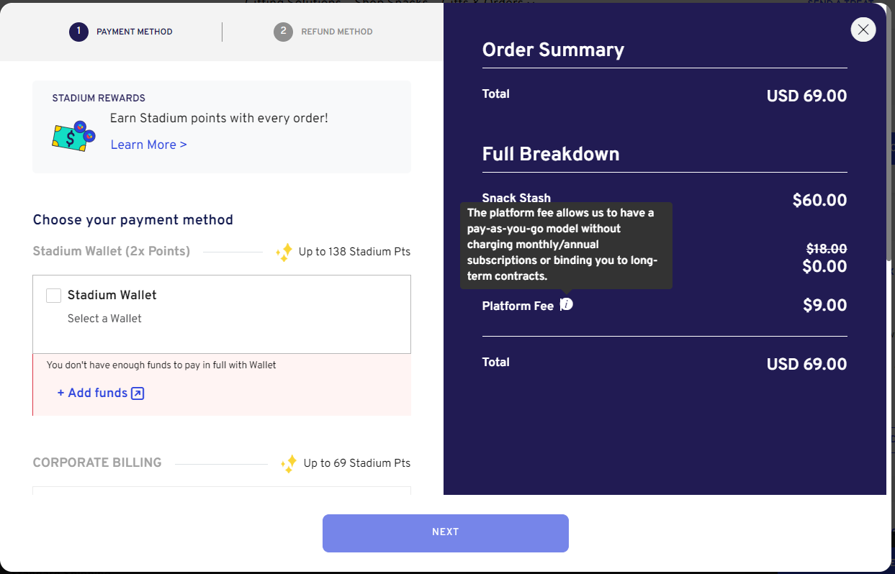The height and width of the screenshot is (574, 895).
Task: Open the Select a Wallet option
Action: 104,319
